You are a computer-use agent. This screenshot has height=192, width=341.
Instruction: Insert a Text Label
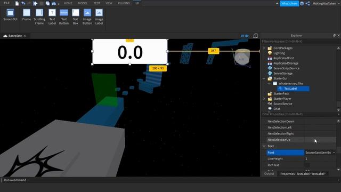(x=52, y=17)
